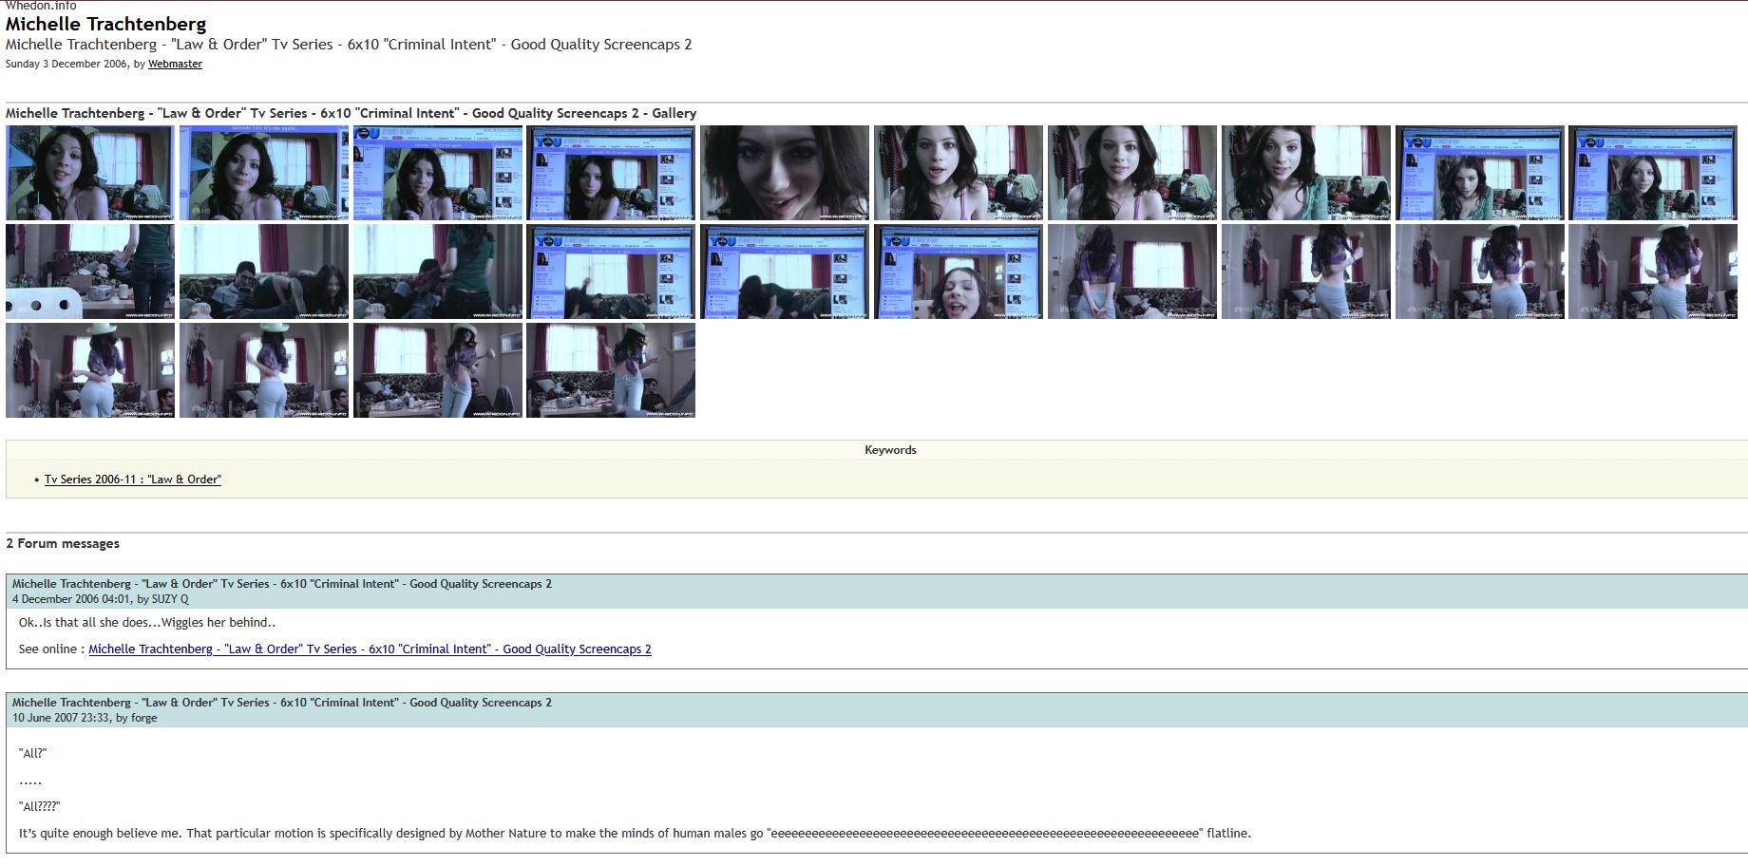The image size is (1748, 865).
Task: Open the Tv Series 2006-11 "Law & Order" keyword link
Action: (133, 480)
